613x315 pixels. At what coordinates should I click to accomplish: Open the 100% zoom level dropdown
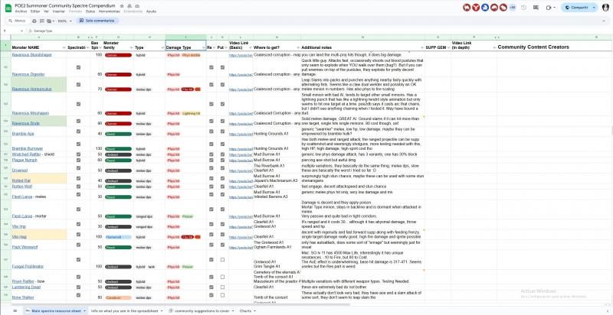click(64, 21)
